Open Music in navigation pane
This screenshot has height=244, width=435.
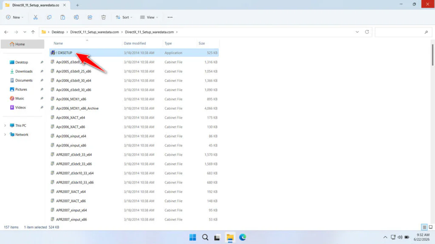point(20,98)
